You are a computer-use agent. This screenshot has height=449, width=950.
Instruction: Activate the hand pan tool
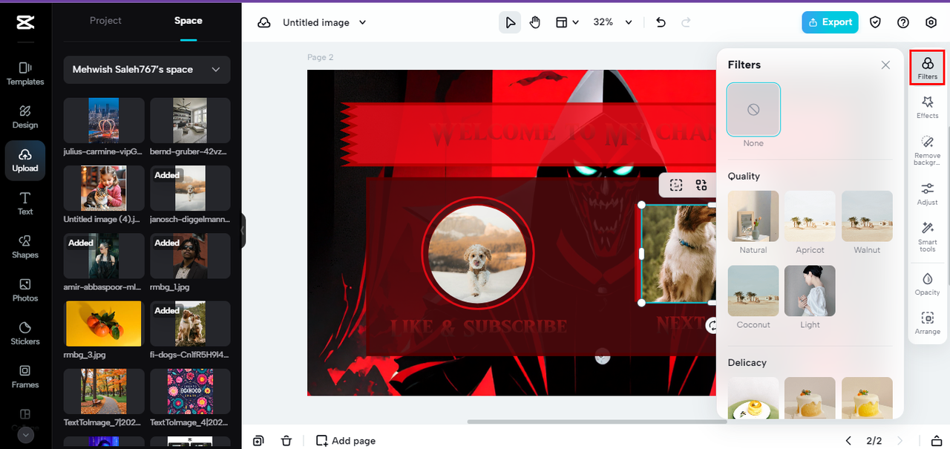(x=535, y=22)
